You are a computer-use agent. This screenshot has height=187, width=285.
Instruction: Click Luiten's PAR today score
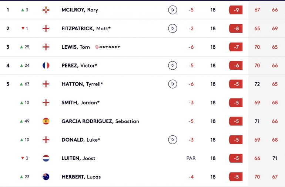point(191,158)
